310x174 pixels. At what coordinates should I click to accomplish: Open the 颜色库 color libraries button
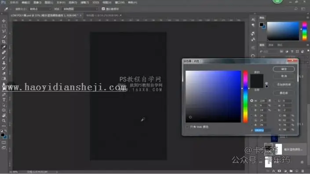tap(284, 93)
